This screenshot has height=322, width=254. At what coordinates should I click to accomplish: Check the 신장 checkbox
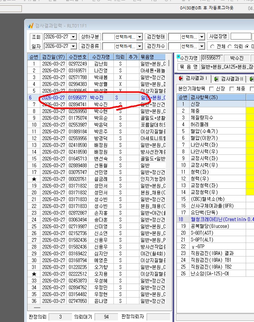pyautogui.click(x=211, y=89)
